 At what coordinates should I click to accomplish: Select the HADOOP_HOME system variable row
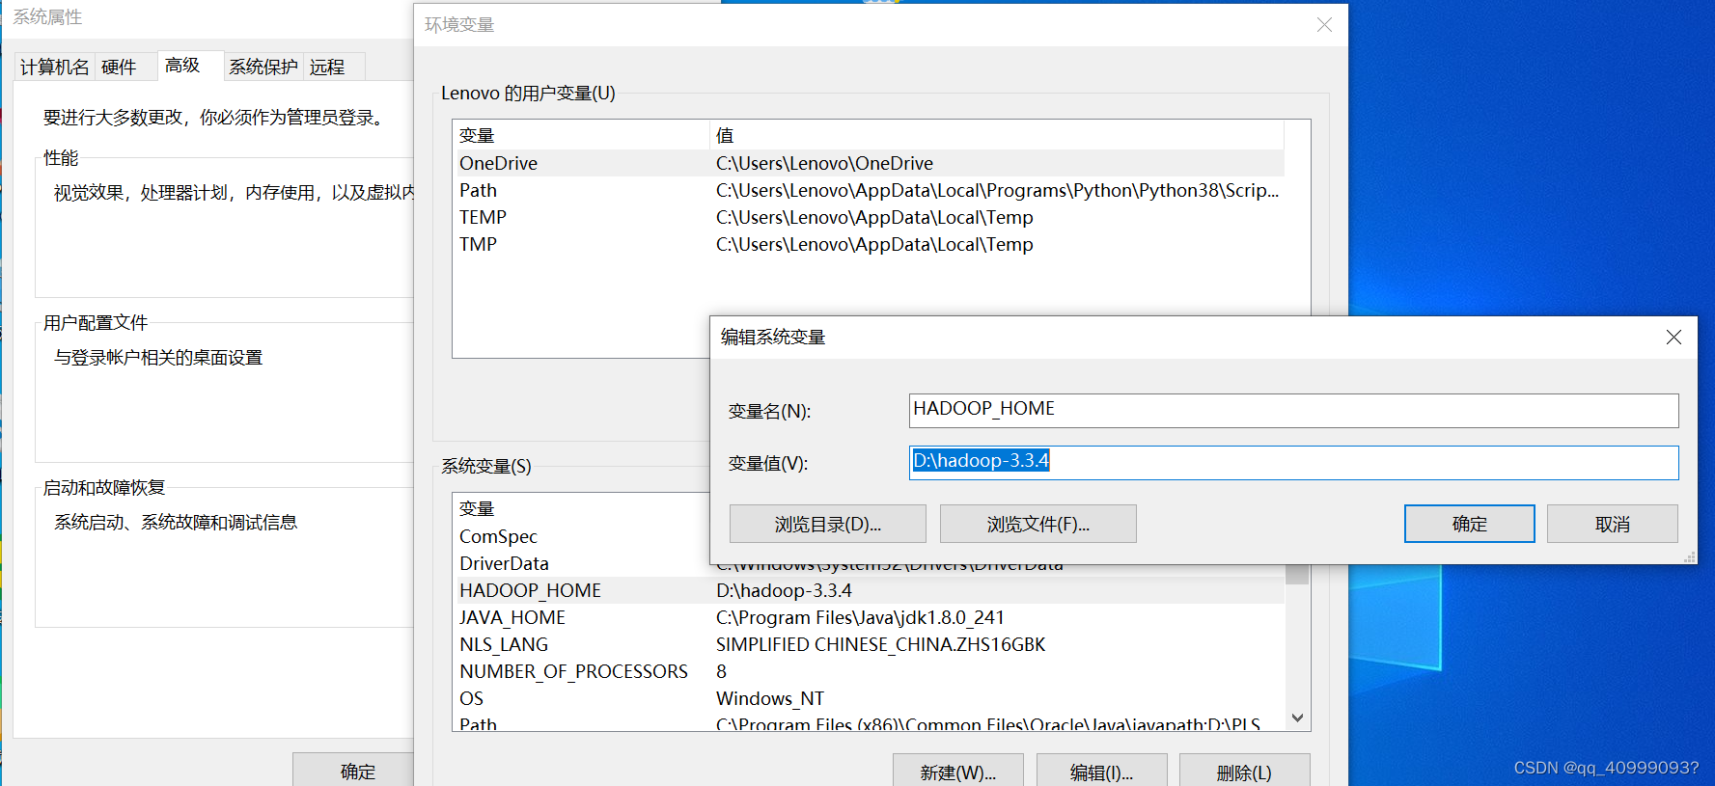869,590
